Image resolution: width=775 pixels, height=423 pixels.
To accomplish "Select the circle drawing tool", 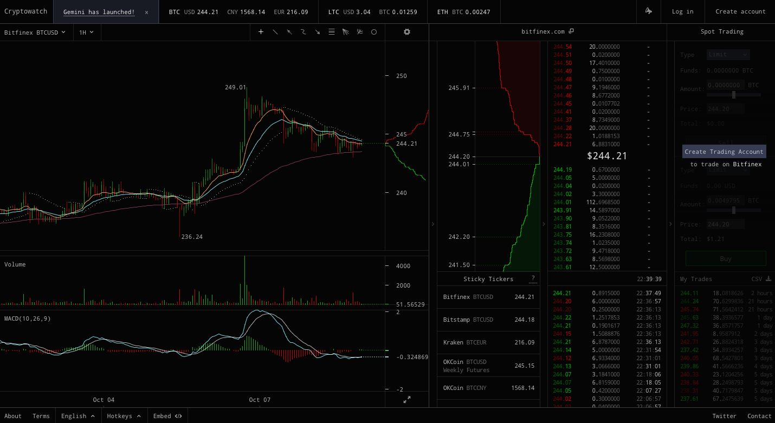I will click(x=374, y=32).
